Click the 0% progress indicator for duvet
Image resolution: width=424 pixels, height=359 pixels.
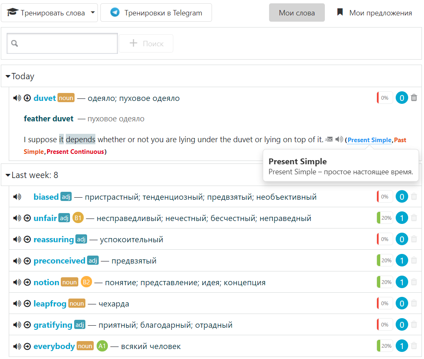[x=384, y=98]
